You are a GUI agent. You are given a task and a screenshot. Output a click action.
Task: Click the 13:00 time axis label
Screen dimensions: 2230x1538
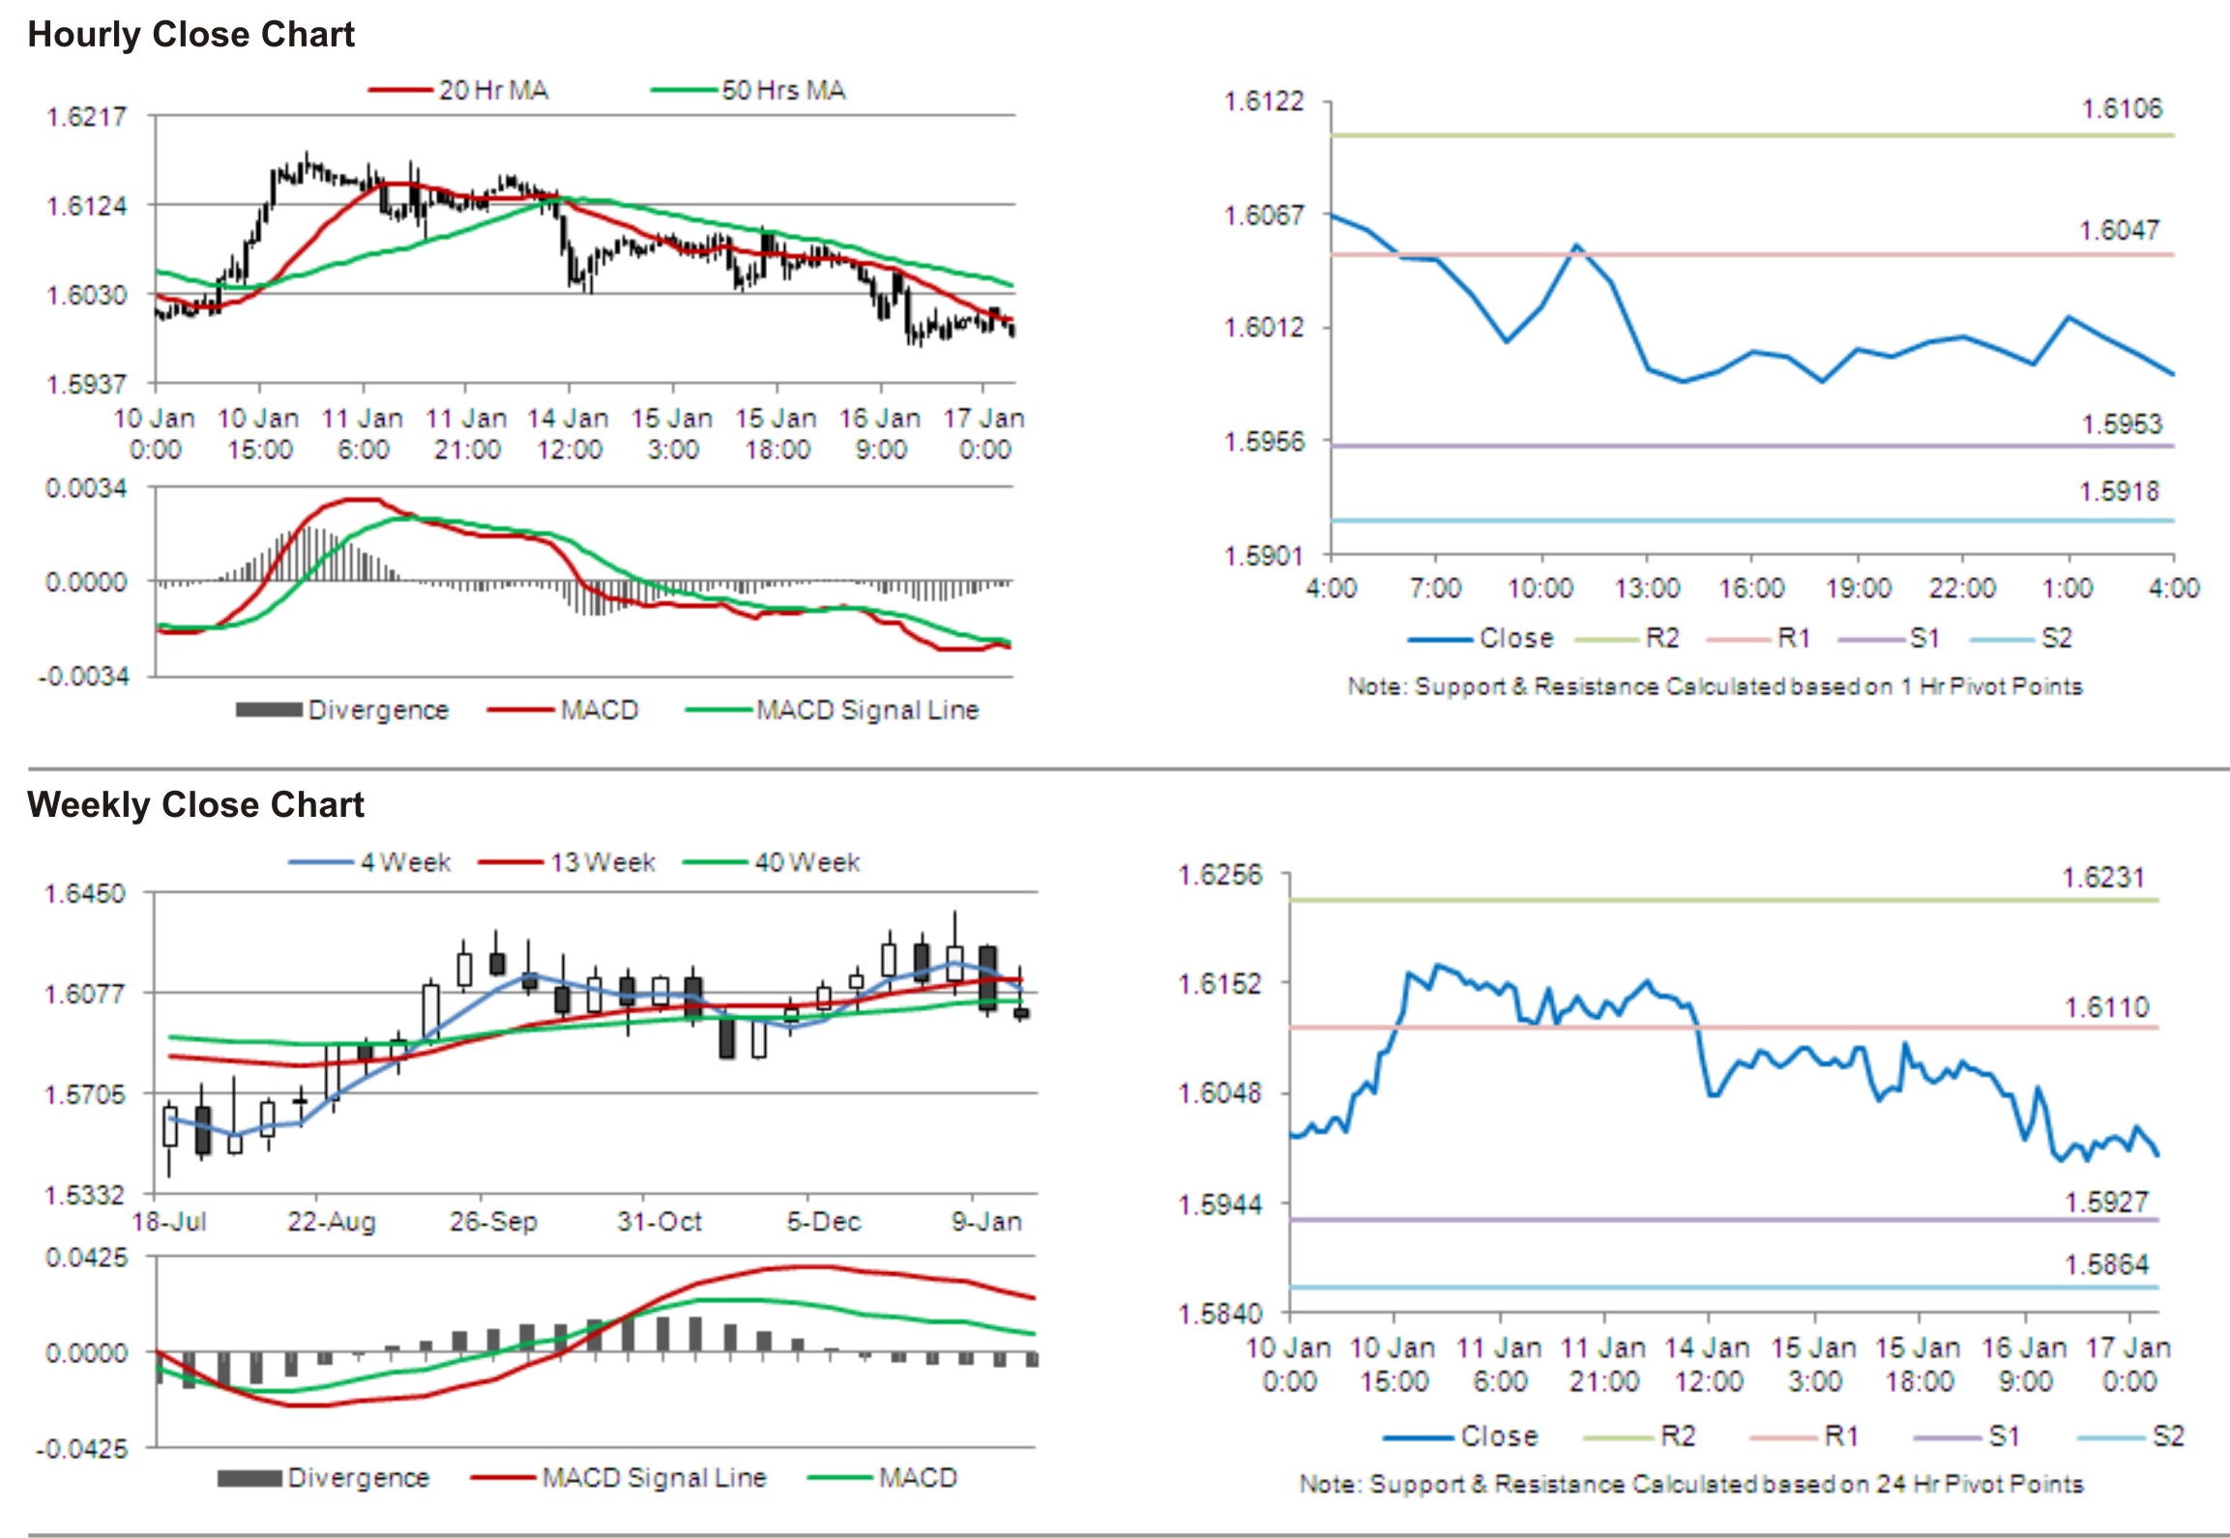point(1647,588)
